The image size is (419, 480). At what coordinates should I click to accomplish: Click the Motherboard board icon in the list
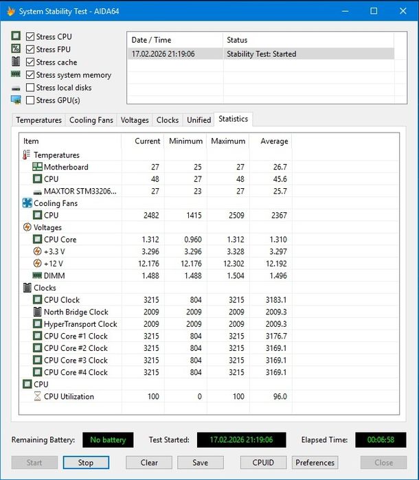click(37, 167)
